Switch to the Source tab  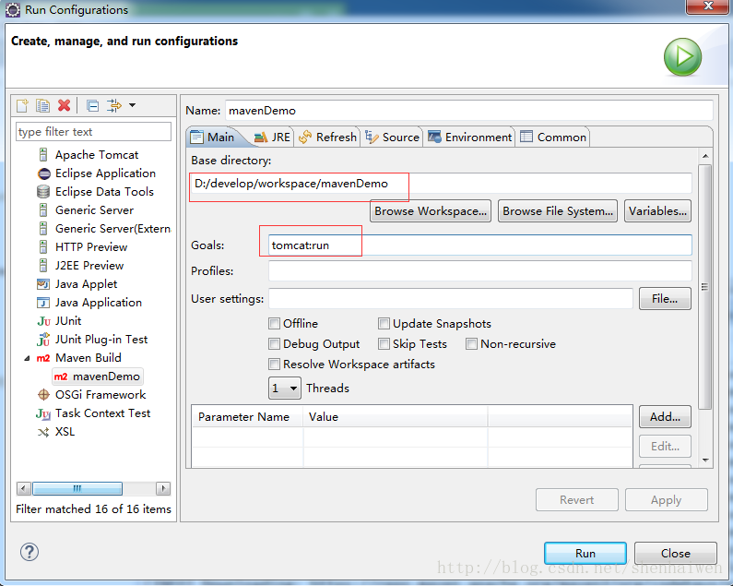(x=392, y=138)
